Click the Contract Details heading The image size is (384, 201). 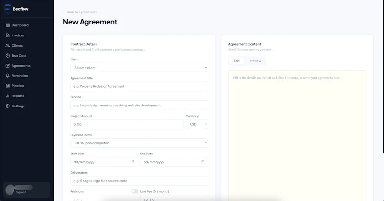click(84, 44)
